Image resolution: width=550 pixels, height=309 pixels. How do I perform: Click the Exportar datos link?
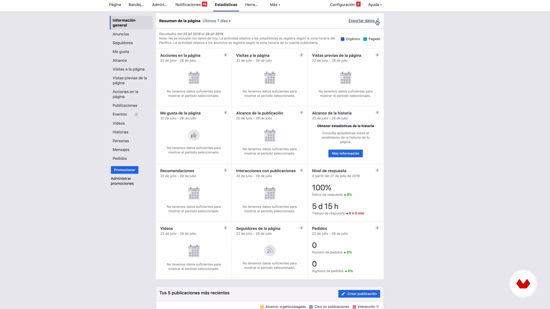[x=362, y=21]
